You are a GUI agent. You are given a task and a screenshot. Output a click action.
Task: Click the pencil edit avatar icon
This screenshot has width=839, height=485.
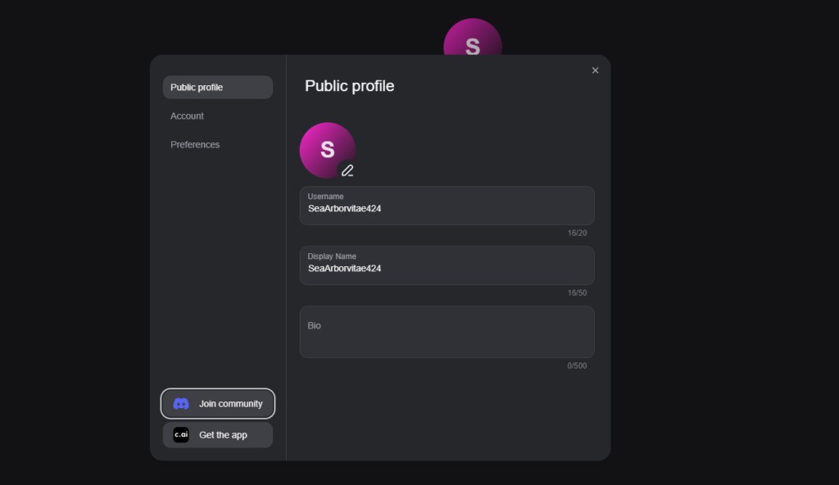(x=347, y=170)
